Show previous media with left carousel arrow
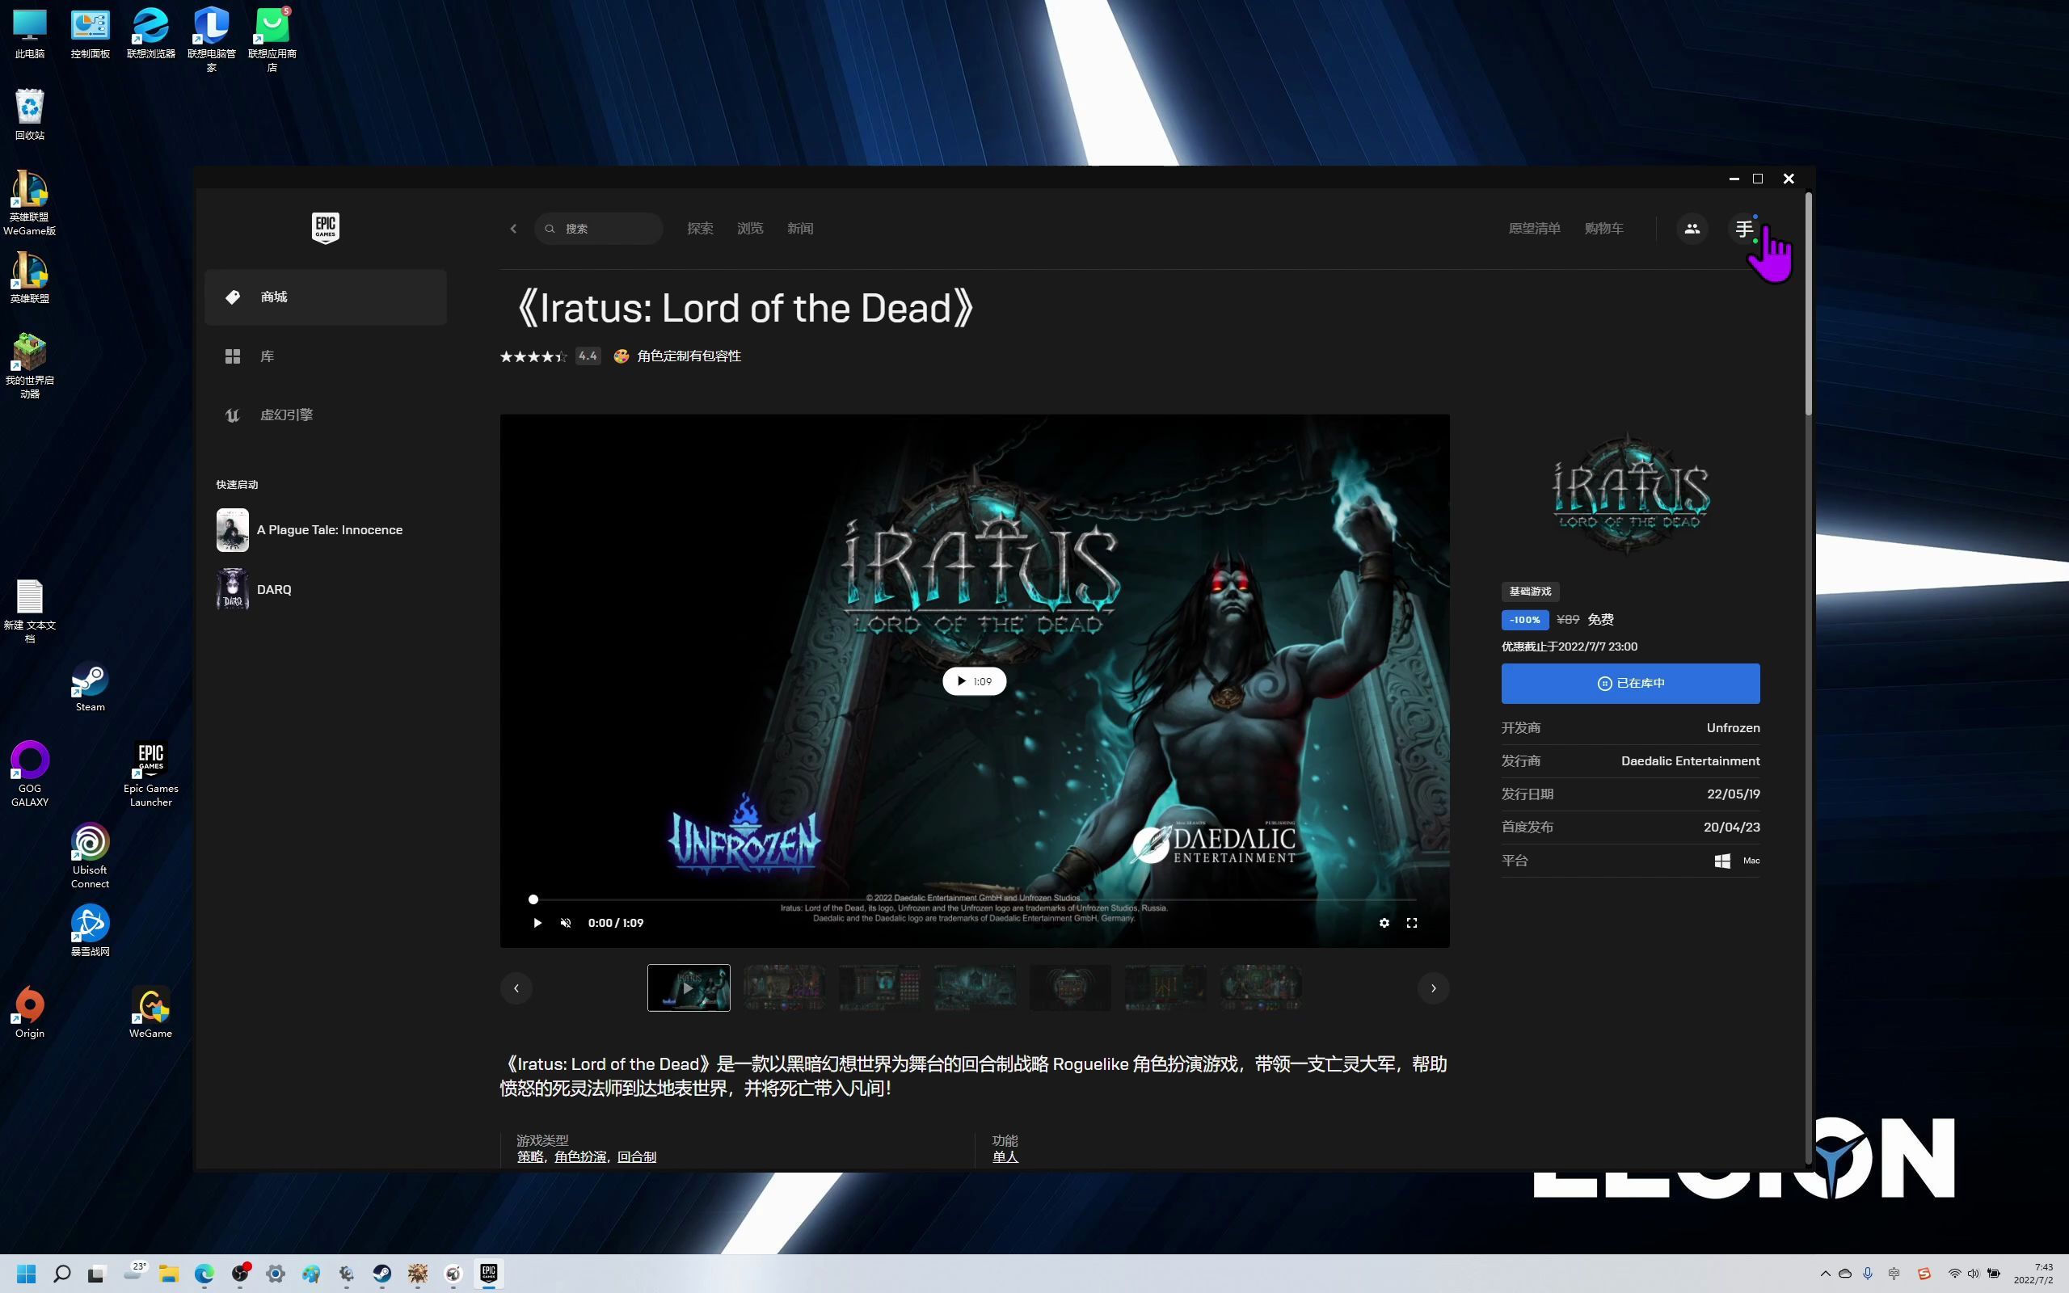The image size is (2069, 1293). pos(516,988)
